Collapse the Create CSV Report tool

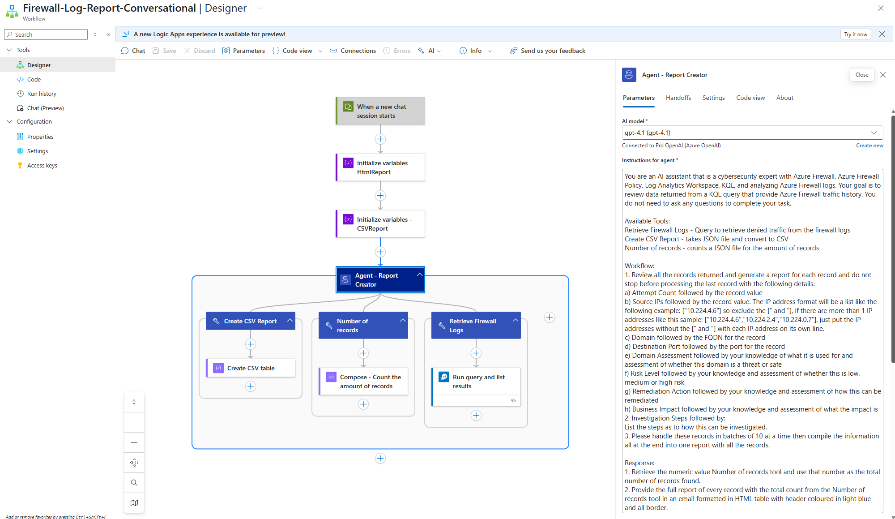pyautogui.click(x=290, y=320)
